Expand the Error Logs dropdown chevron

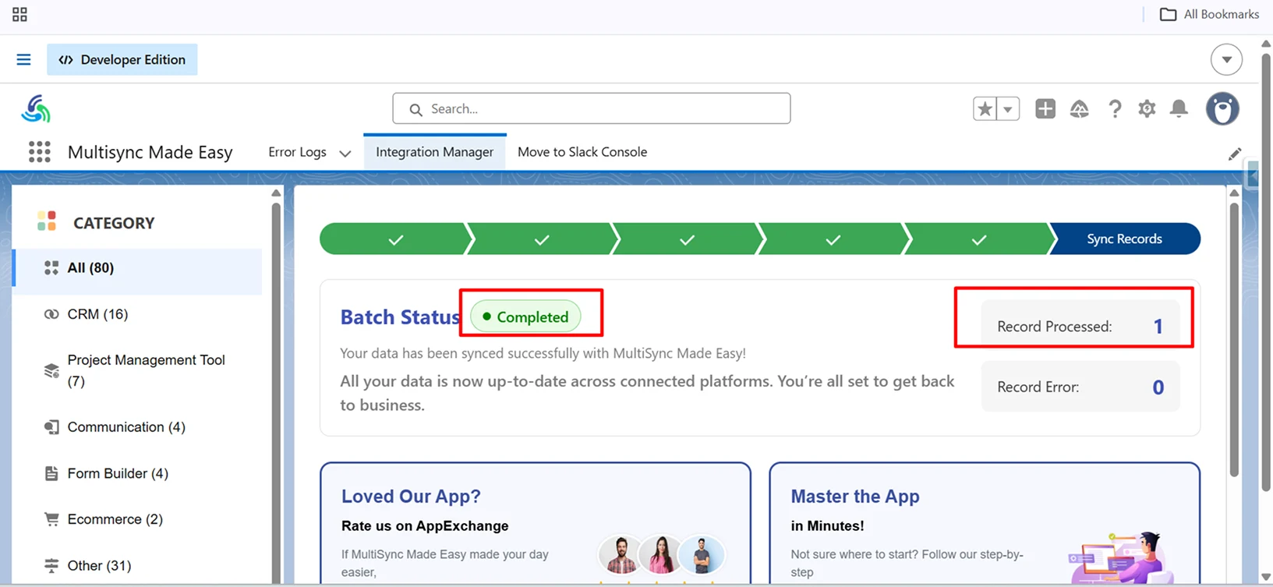[x=345, y=153]
